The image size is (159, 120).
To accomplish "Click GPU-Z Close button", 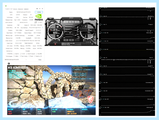I will click(x=40, y=60).
